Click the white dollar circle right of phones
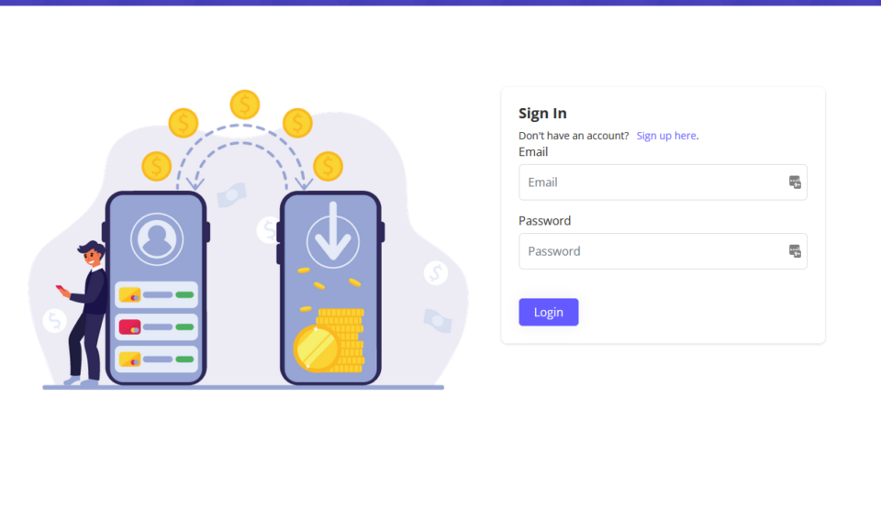 (x=436, y=272)
